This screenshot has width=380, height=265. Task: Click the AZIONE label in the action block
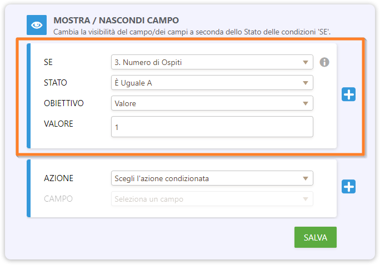click(x=58, y=178)
